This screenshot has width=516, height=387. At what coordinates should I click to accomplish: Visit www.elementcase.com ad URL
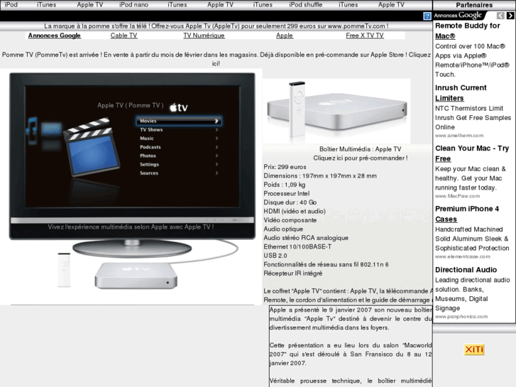[462, 256]
